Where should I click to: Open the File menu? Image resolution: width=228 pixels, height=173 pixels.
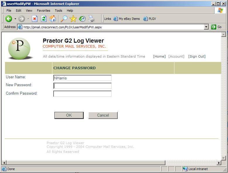tap(9, 11)
